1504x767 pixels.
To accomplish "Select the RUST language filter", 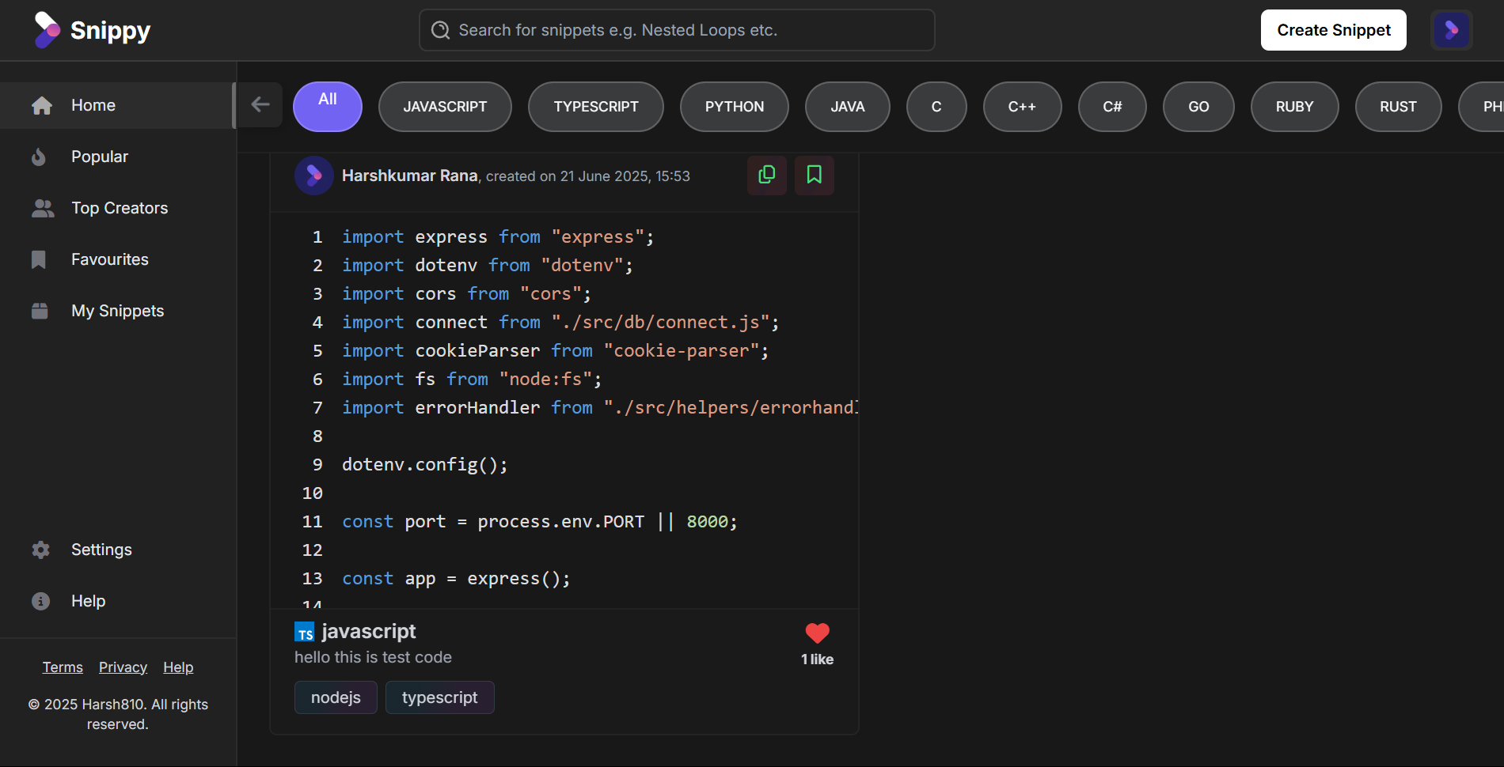I will tap(1398, 107).
